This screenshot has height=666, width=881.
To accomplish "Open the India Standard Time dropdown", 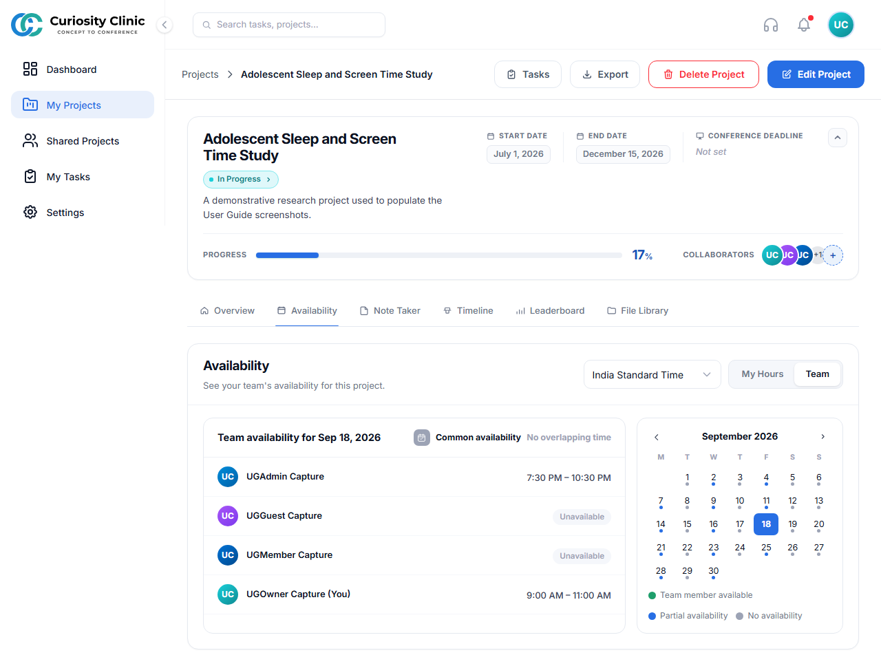I will [652, 374].
